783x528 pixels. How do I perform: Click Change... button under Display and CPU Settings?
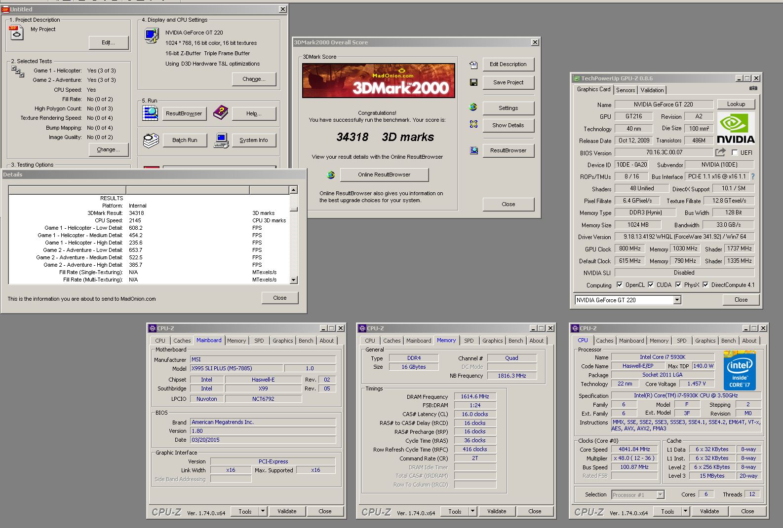coord(254,79)
